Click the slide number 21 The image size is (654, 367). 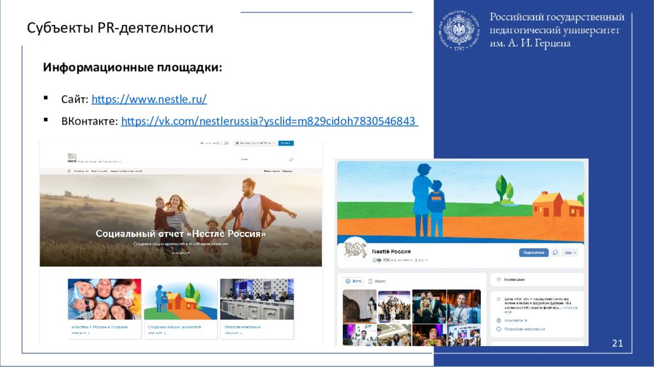click(x=618, y=343)
